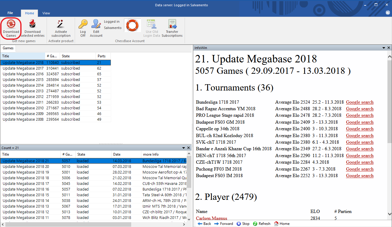Select Update Megabase 2015 row
392x227 pixels.
click(x=23, y=80)
